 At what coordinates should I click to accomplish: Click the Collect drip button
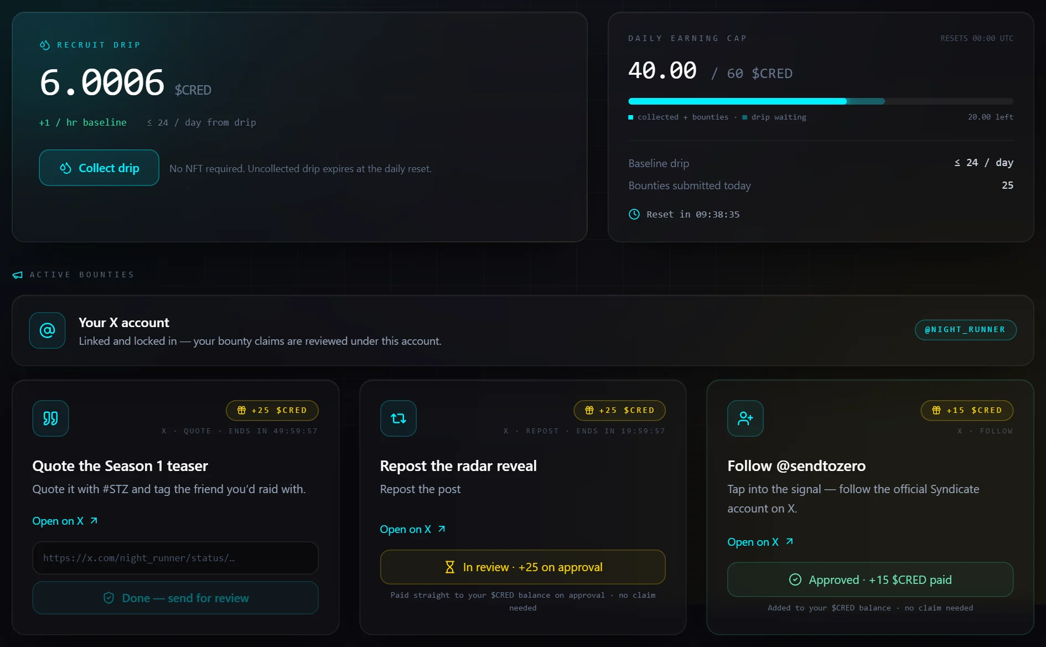(x=99, y=168)
